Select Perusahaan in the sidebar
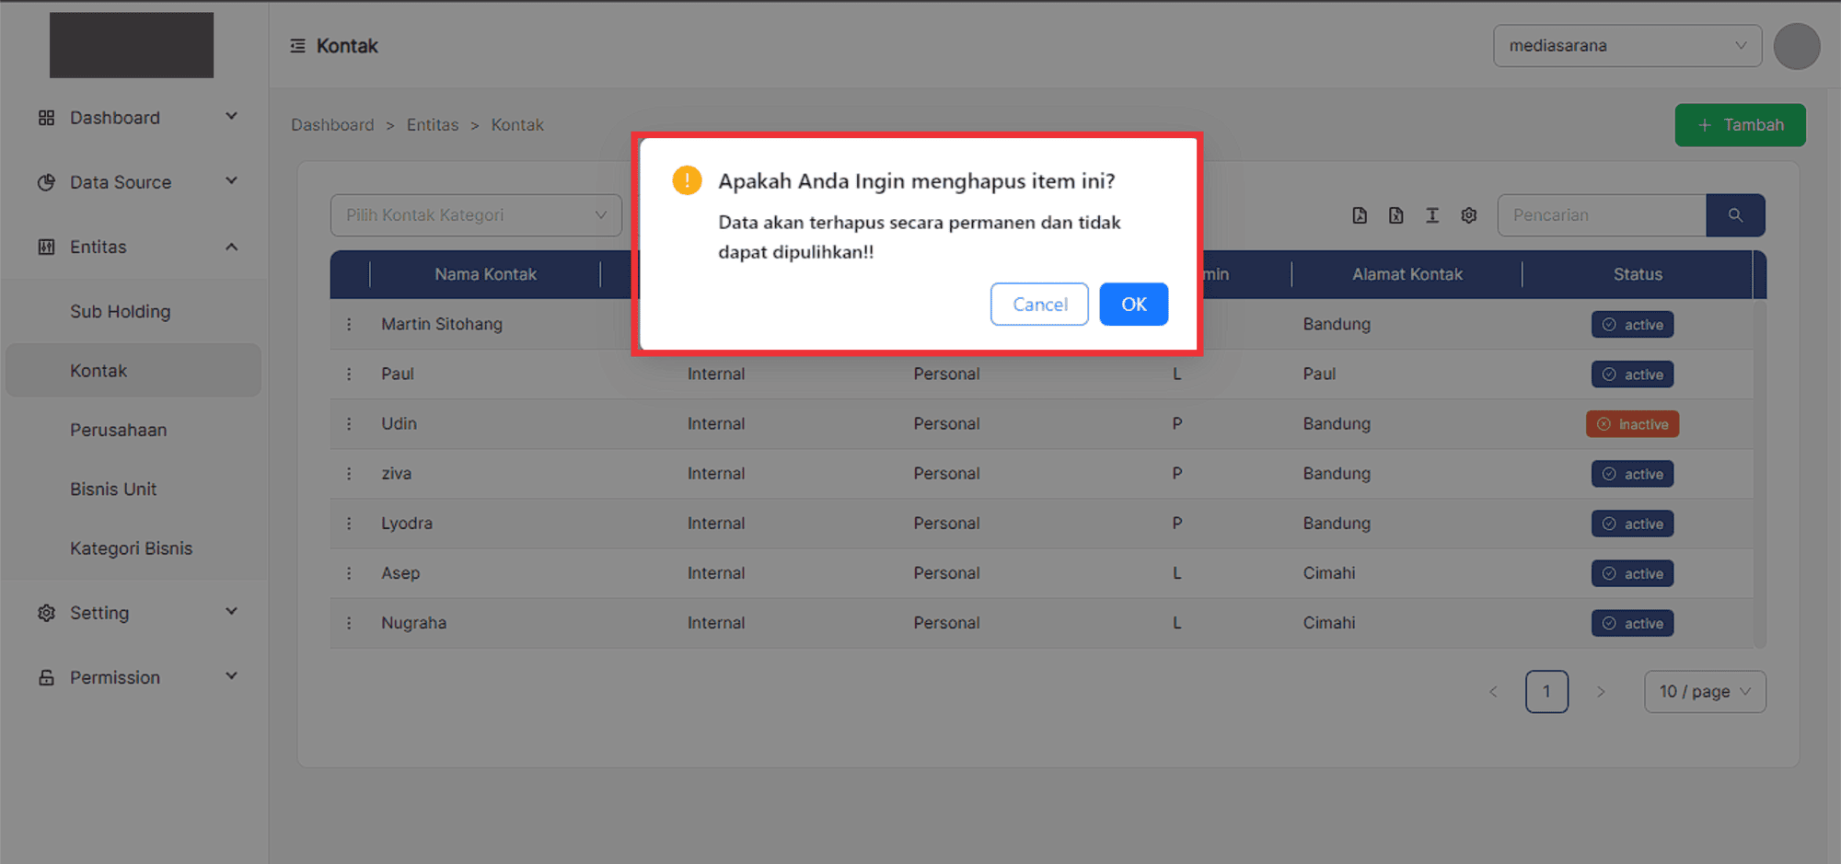Screen dimensions: 1841x864 119,431
